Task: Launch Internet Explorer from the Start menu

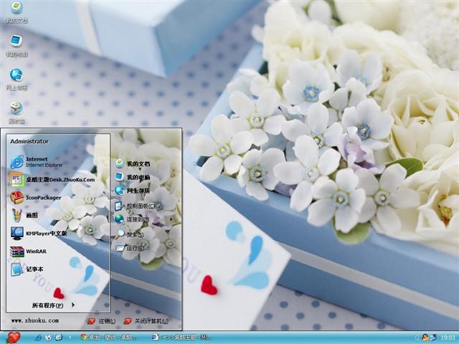Action: point(37,162)
